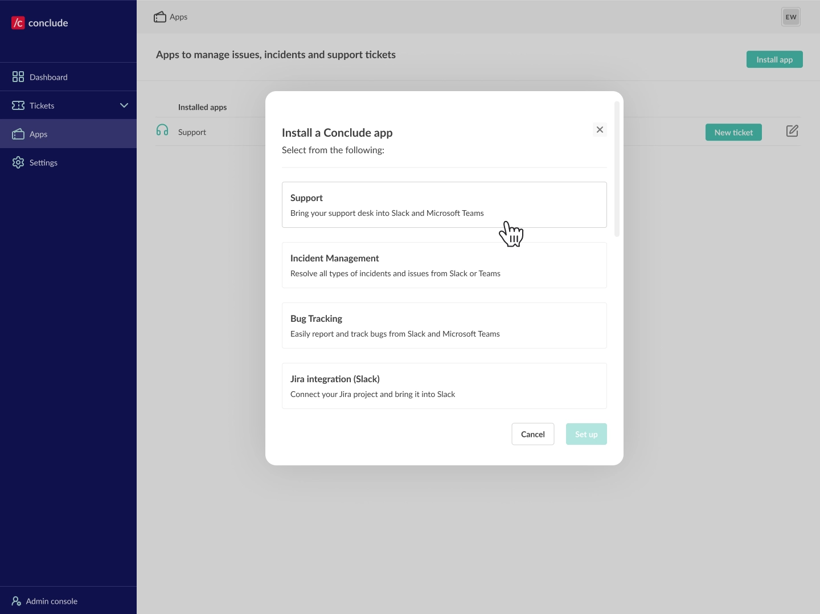Click the Apps briefcase icon in sidebar
This screenshot has width=820, height=614.
click(18, 134)
